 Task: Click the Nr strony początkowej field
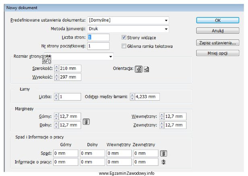pyautogui.click(x=98, y=46)
